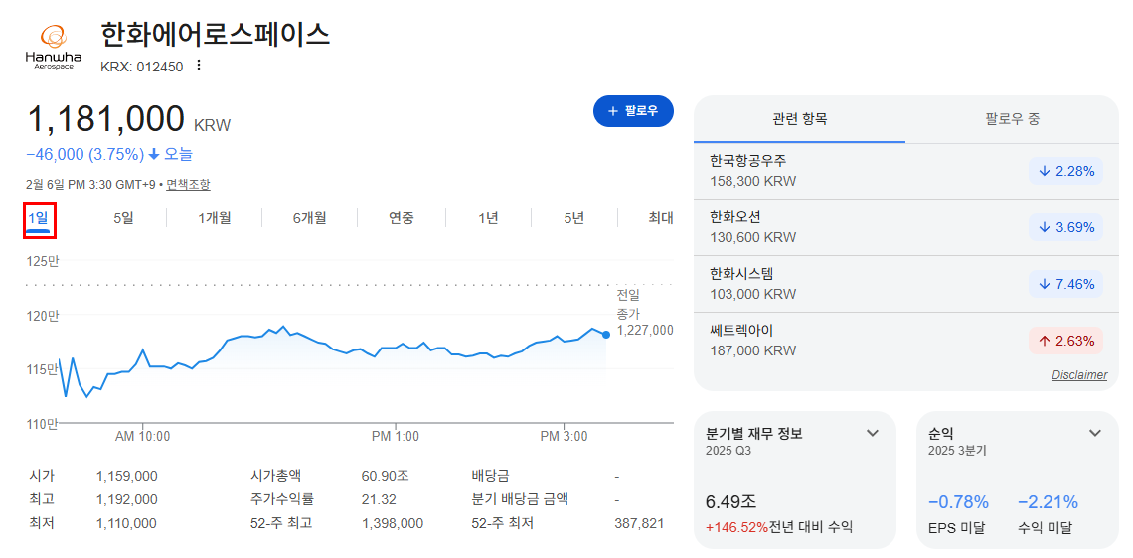Open the 한국항공우주 related stock row
This screenshot has width=1133, height=558.
point(906,171)
